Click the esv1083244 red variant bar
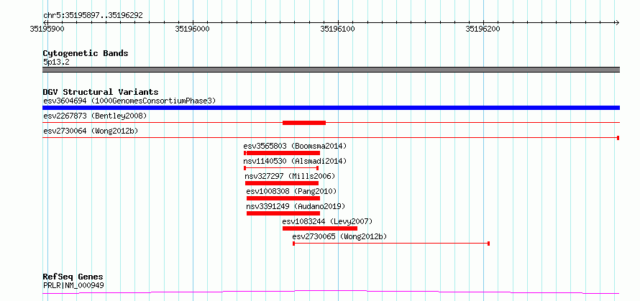The width and height of the screenshot is (640, 301). [x=320, y=228]
